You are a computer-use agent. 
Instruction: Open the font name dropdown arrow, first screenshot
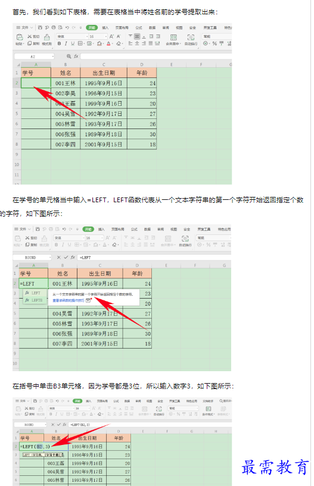point(86,36)
